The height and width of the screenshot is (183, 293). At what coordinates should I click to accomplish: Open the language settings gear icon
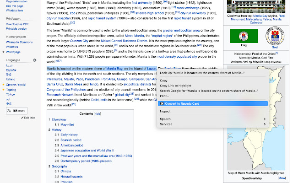coord(35,60)
